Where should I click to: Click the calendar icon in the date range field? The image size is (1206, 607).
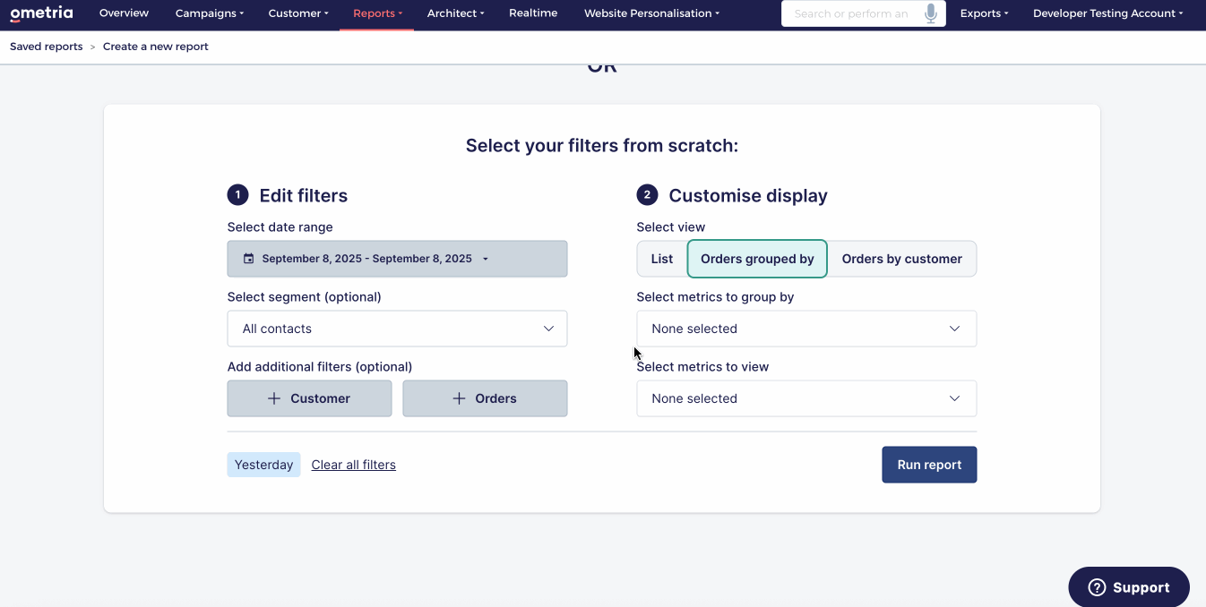coord(248,258)
